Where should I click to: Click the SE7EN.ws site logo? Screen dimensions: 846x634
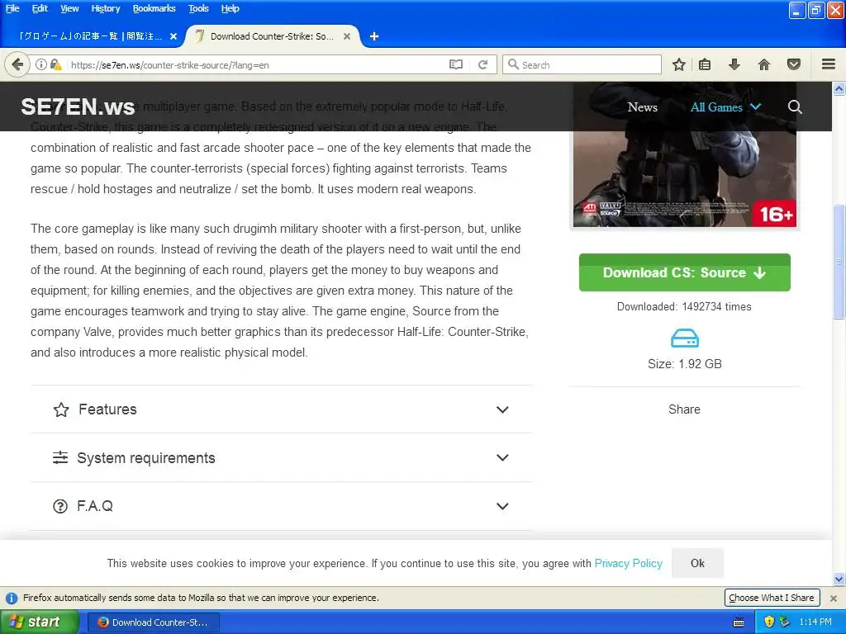pyautogui.click(x=78, y=106)
